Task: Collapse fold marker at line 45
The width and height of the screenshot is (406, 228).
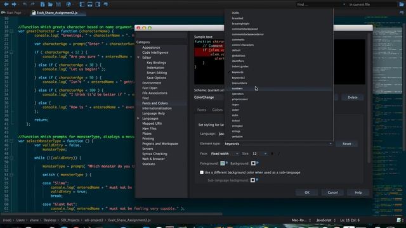Action: pyautogui.click(x=11, y=141)
